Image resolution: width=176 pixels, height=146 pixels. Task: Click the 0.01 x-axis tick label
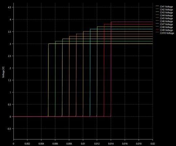tap(83, 144)
